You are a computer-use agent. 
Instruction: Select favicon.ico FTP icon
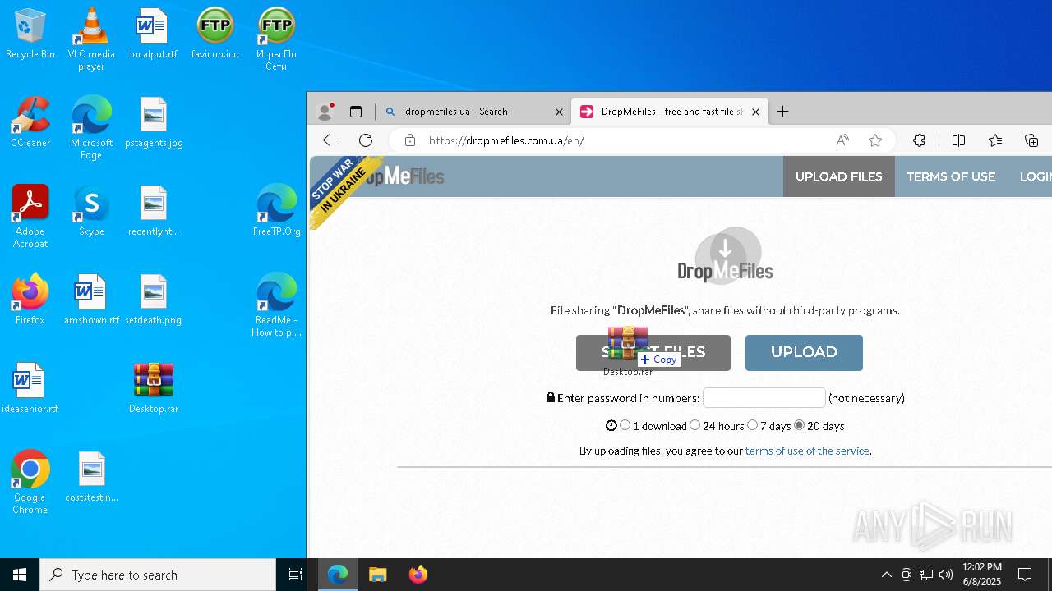(215, 34)
